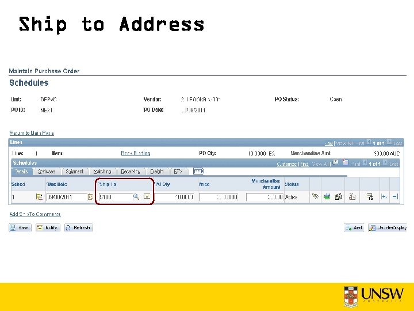This screenshot has height=311, width=414.
Task: Click the third schedule action icon after Status
Action: point(339,196)
